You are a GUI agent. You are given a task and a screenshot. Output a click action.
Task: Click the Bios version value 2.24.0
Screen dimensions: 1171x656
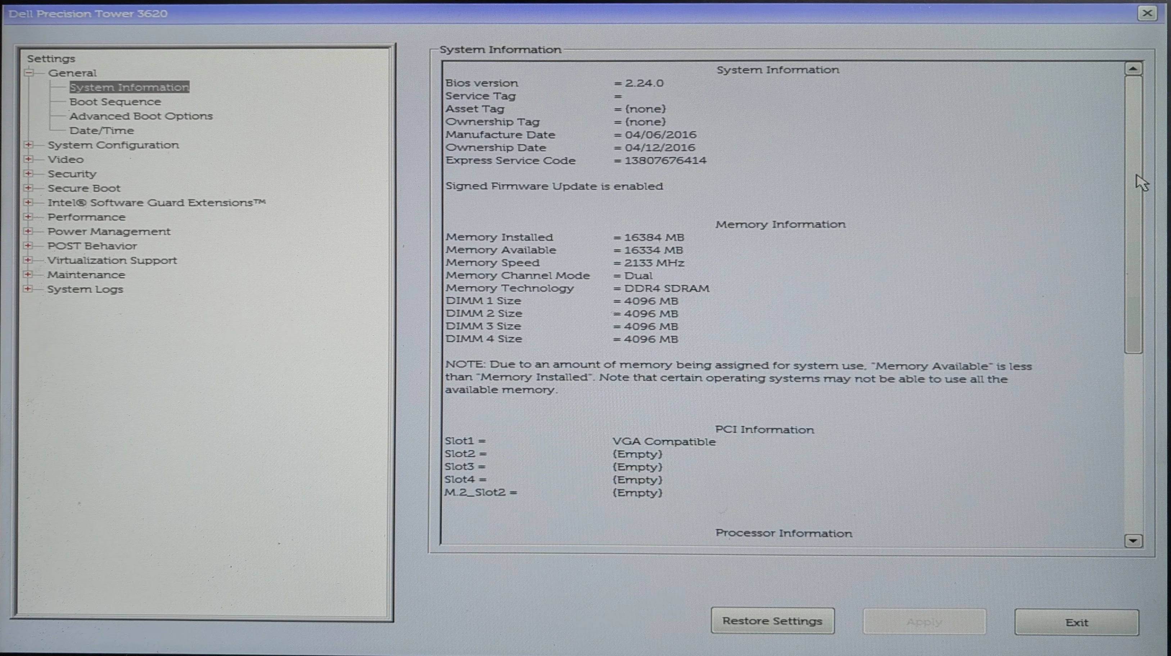click(644, 83)
